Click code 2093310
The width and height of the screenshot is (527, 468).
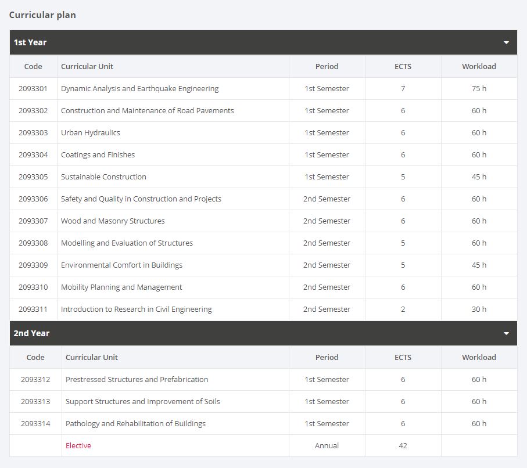[x=33, y=287]
